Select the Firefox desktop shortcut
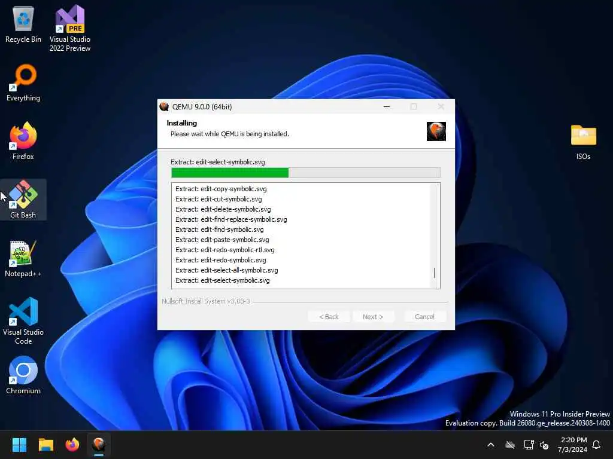Screen dimensions: 613x459 click(x=23, y=141)
